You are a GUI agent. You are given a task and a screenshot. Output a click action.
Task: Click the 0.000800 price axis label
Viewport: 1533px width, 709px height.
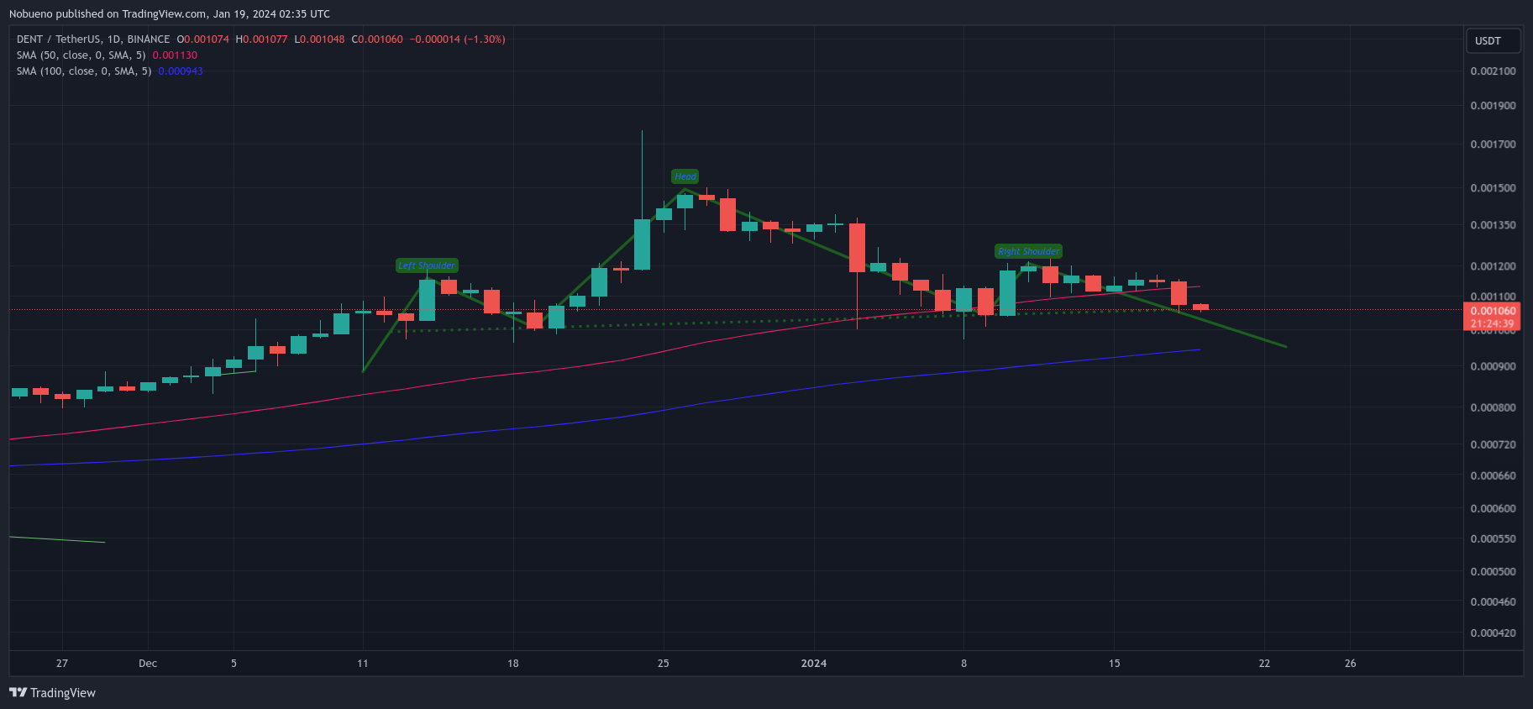(1493, 408)
